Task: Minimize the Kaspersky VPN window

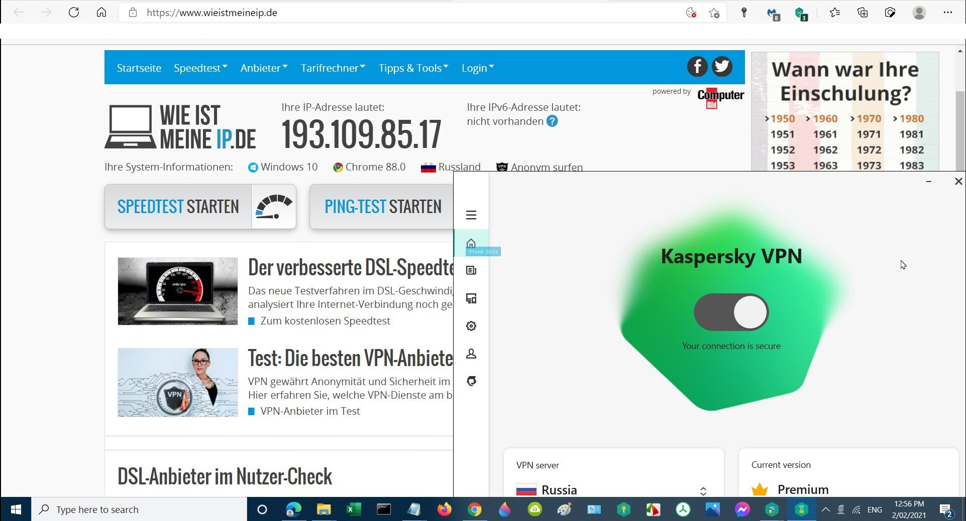Action: click(928, 182)
